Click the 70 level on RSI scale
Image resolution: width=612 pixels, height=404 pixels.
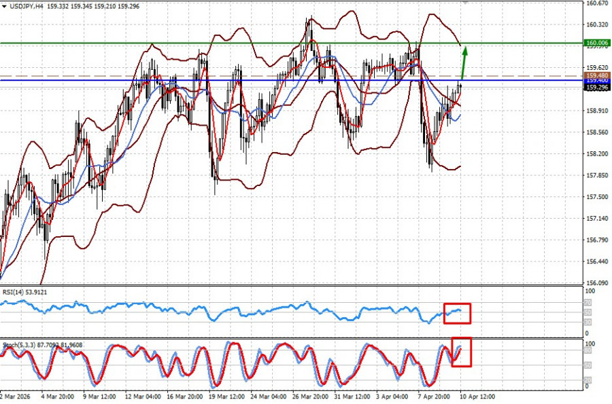pyautogui.click(x=588, y=303)
